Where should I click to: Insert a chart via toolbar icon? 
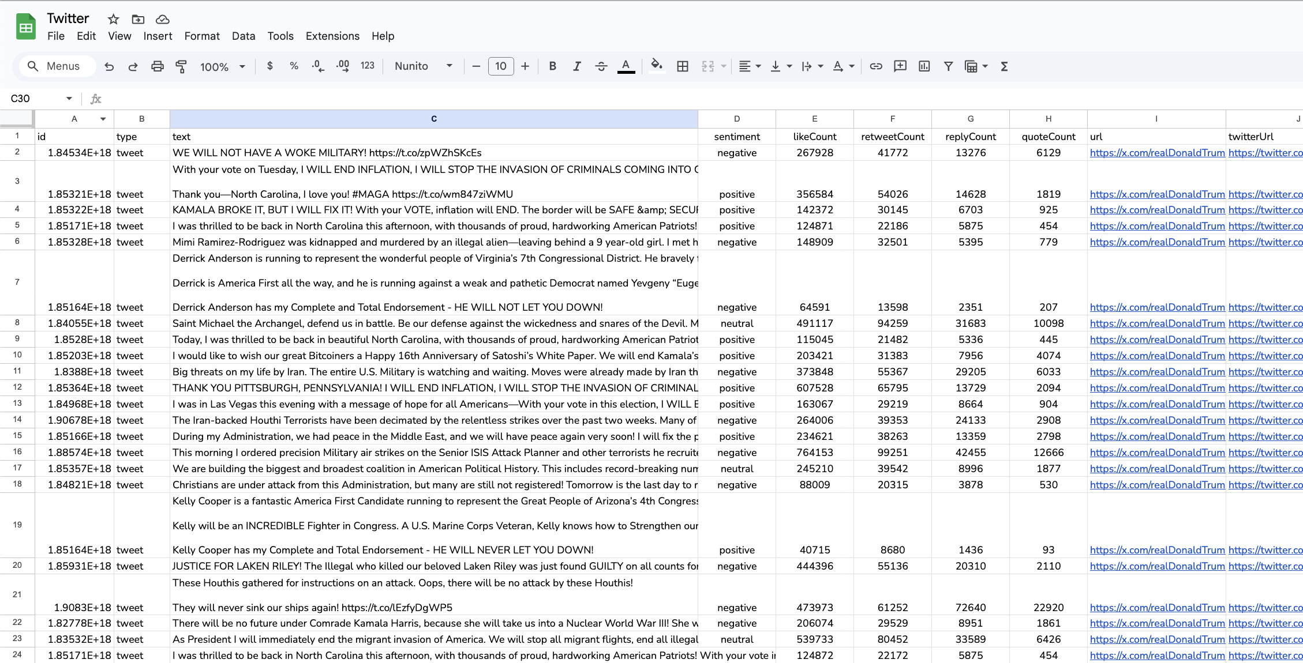click(924, 66)
